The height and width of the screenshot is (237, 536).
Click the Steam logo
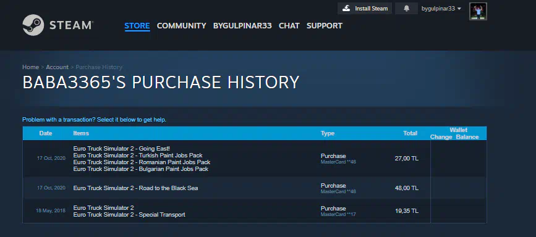click(57, 25)
